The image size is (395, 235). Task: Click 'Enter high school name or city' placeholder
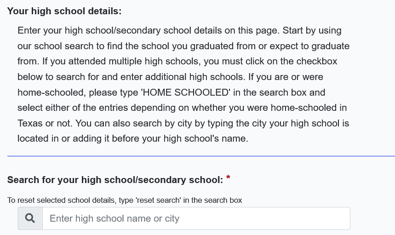click(x=114, y=218)
